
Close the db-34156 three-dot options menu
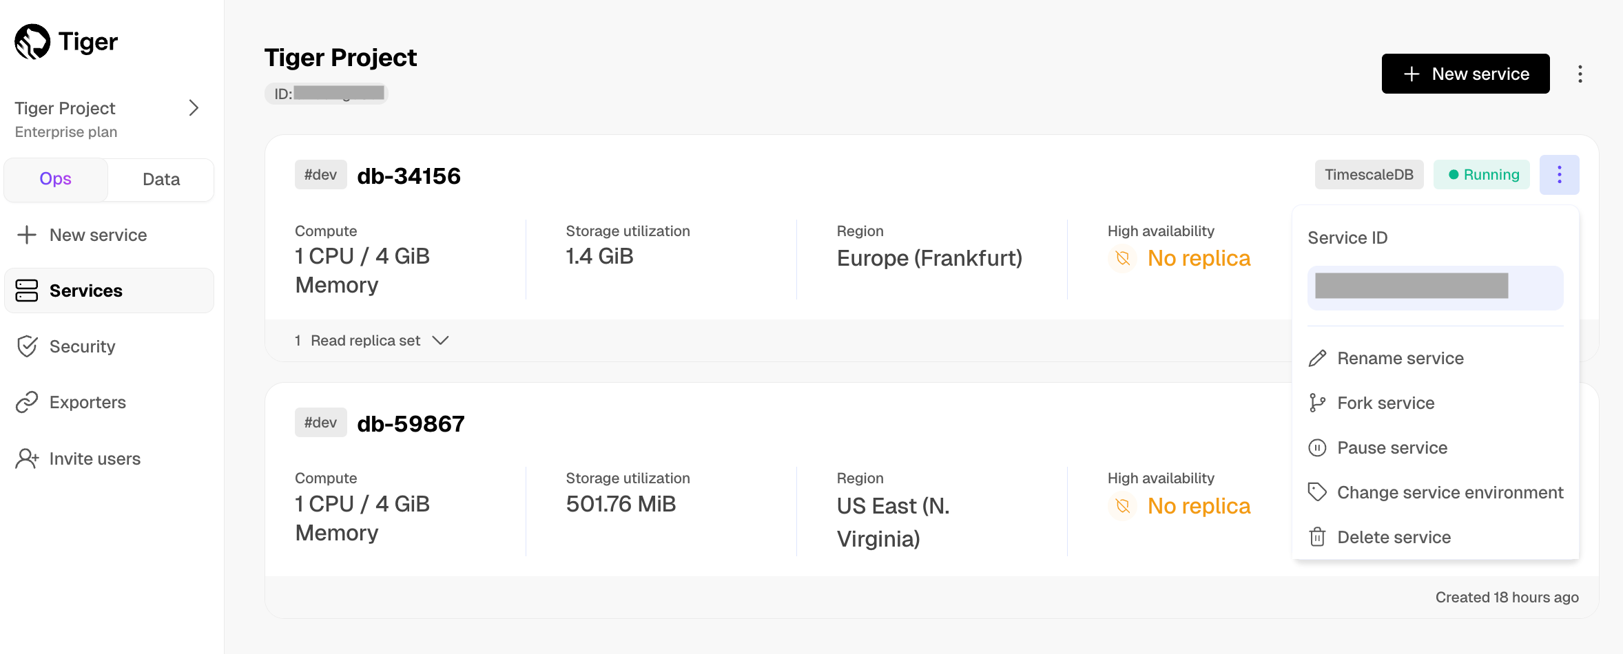pos(1559,175)
